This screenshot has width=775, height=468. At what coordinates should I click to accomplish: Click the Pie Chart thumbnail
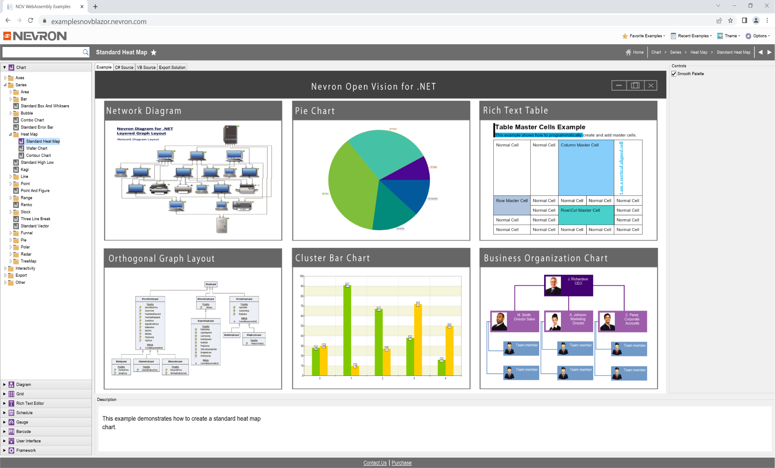(381, 180)
